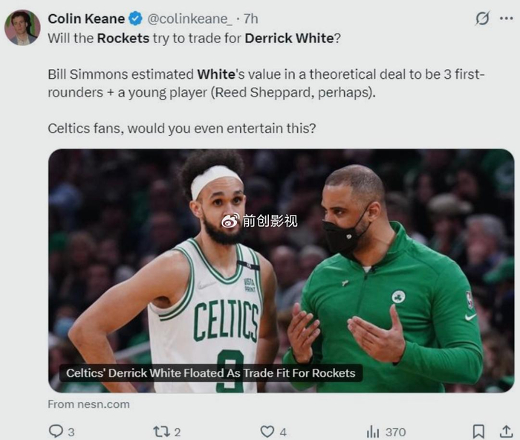Click the repost count number 2

coord(178,432)
